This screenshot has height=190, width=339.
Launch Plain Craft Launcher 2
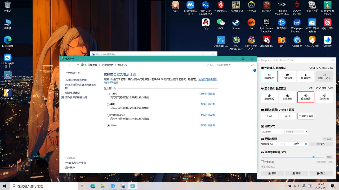(x=206, y=8)
